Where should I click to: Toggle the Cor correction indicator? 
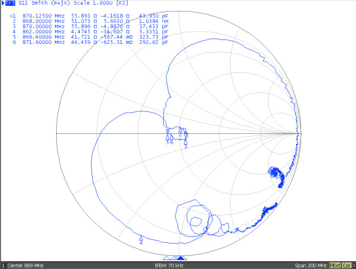click(x=347, y=265)
